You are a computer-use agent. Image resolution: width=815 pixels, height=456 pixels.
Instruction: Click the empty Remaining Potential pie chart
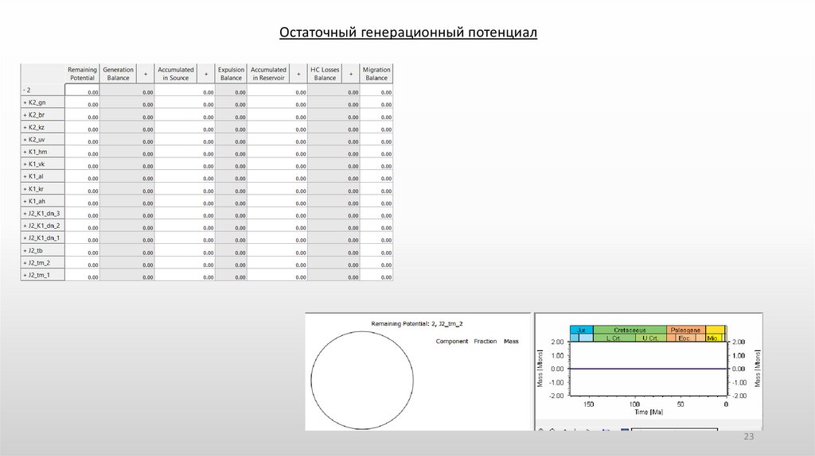tap(362, 378)
